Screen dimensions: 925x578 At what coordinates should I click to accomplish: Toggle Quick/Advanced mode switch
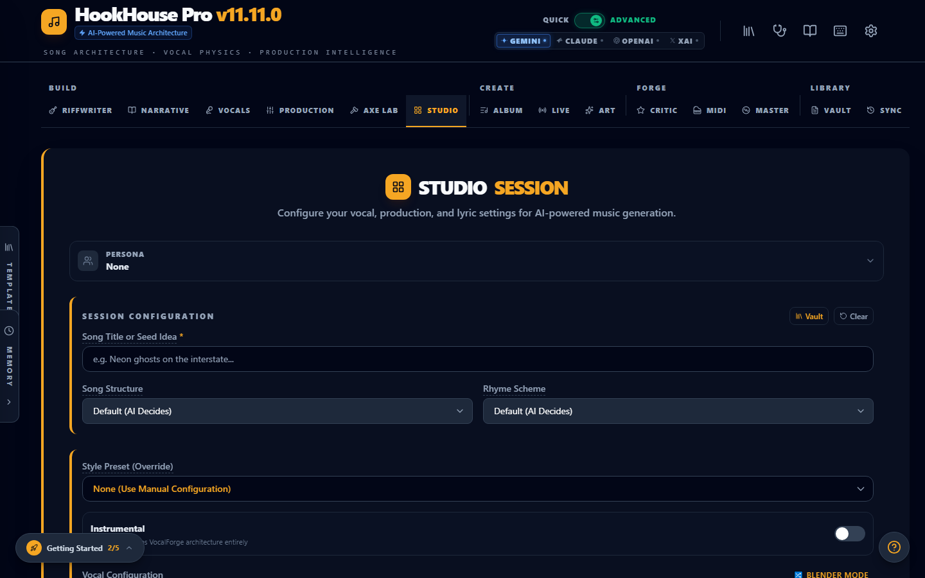[589, 21]
